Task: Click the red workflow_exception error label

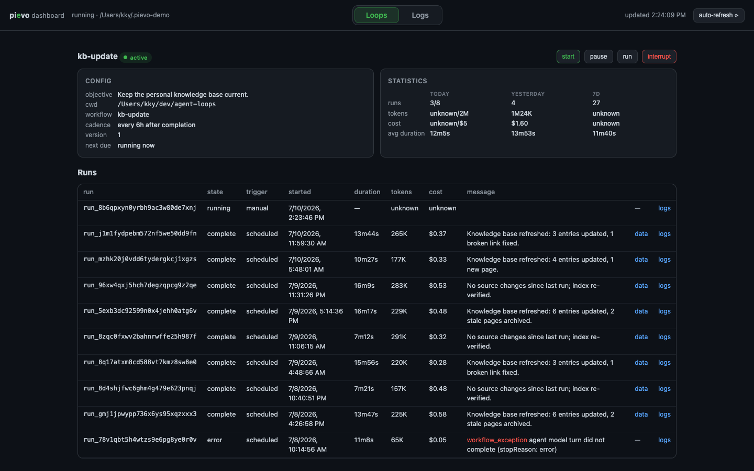Action: (x=497, y=440)
